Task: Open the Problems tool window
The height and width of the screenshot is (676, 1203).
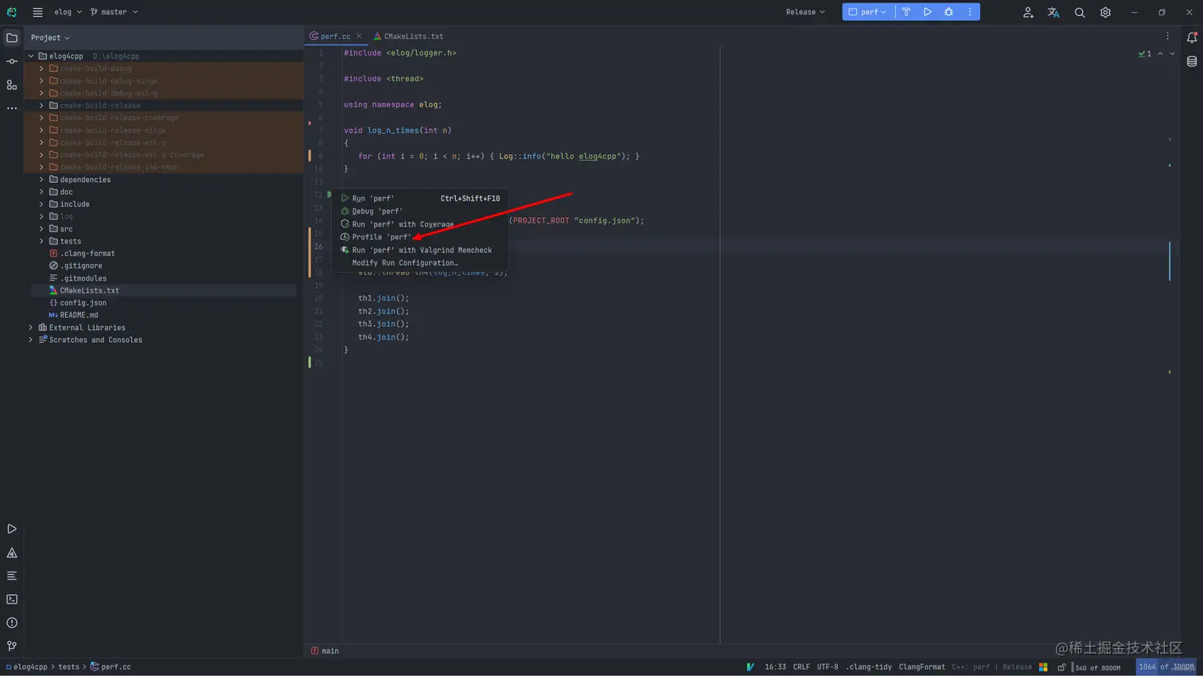Action: [x=12, y=623]
